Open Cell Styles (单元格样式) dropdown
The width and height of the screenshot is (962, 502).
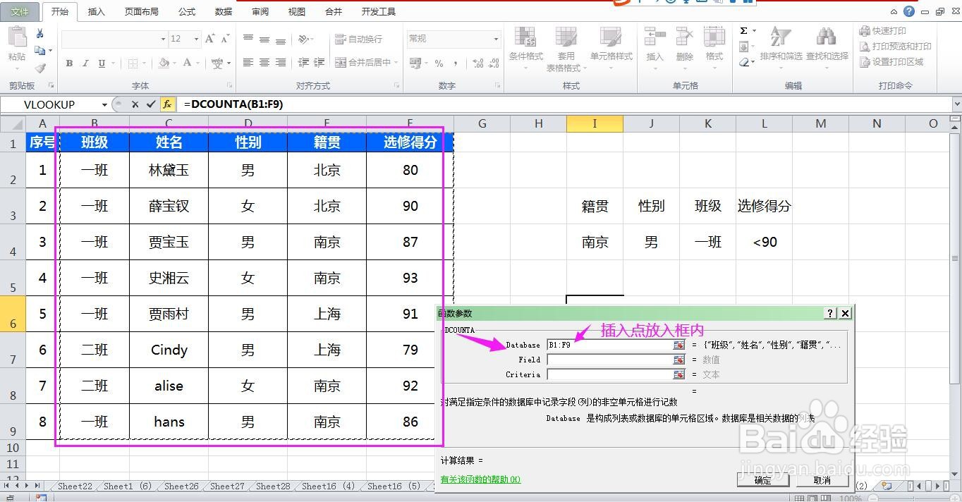click(x=611, y=49)
